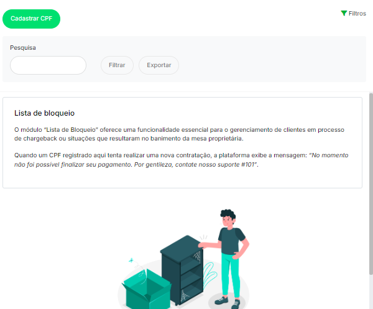Click the paragraph starting Quando um CPF
373x309 pixels.
click(182, 160)
